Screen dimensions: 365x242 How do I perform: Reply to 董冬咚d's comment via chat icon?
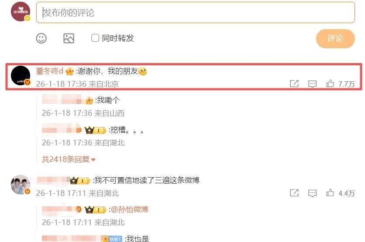click(x=312, y=84)
